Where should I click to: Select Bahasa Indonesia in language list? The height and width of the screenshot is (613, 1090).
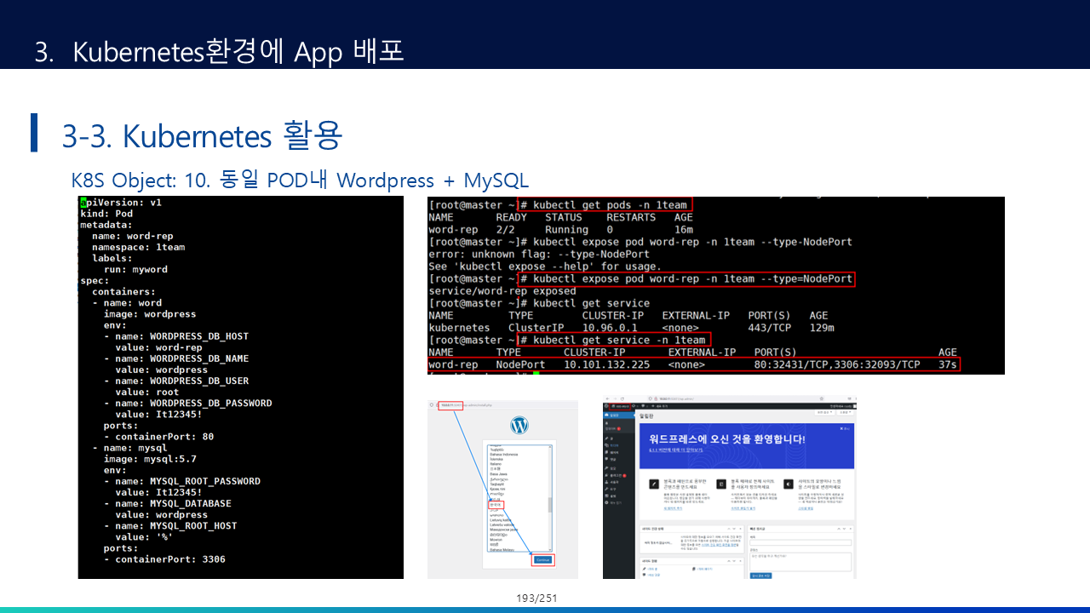click(x=504, y=455)
